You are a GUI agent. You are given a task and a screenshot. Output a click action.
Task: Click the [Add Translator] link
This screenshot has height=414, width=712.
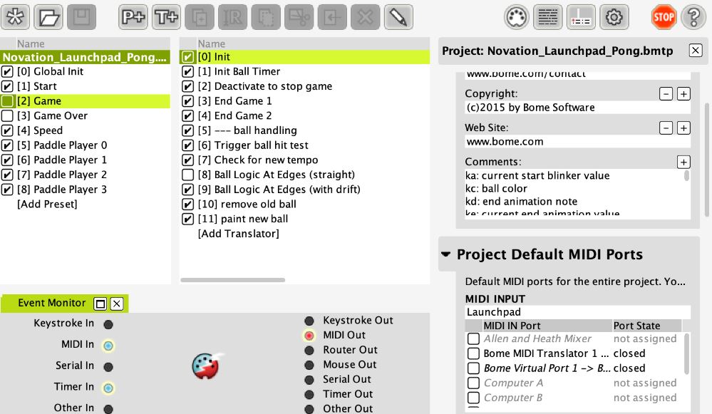point(238,234)
